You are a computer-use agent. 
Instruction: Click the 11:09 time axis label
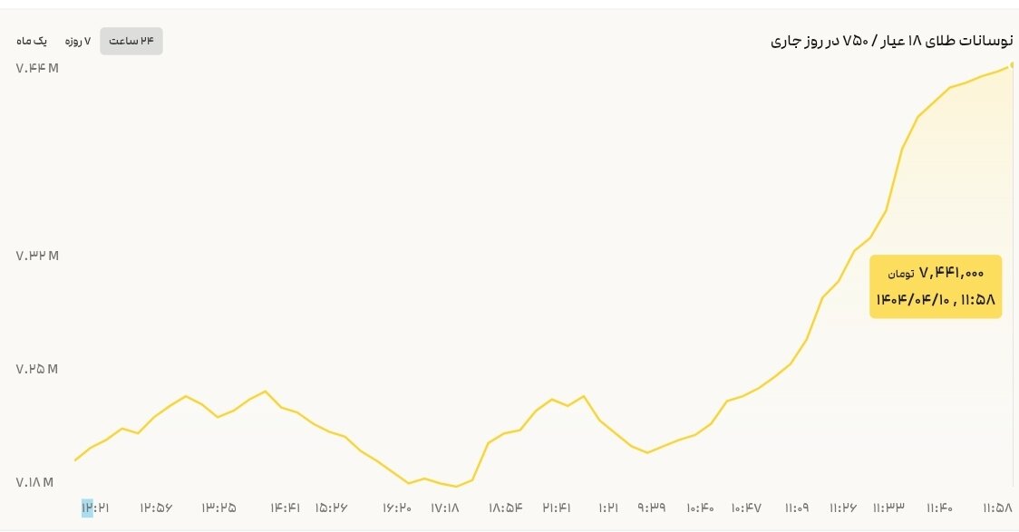(x=797, y=508)
